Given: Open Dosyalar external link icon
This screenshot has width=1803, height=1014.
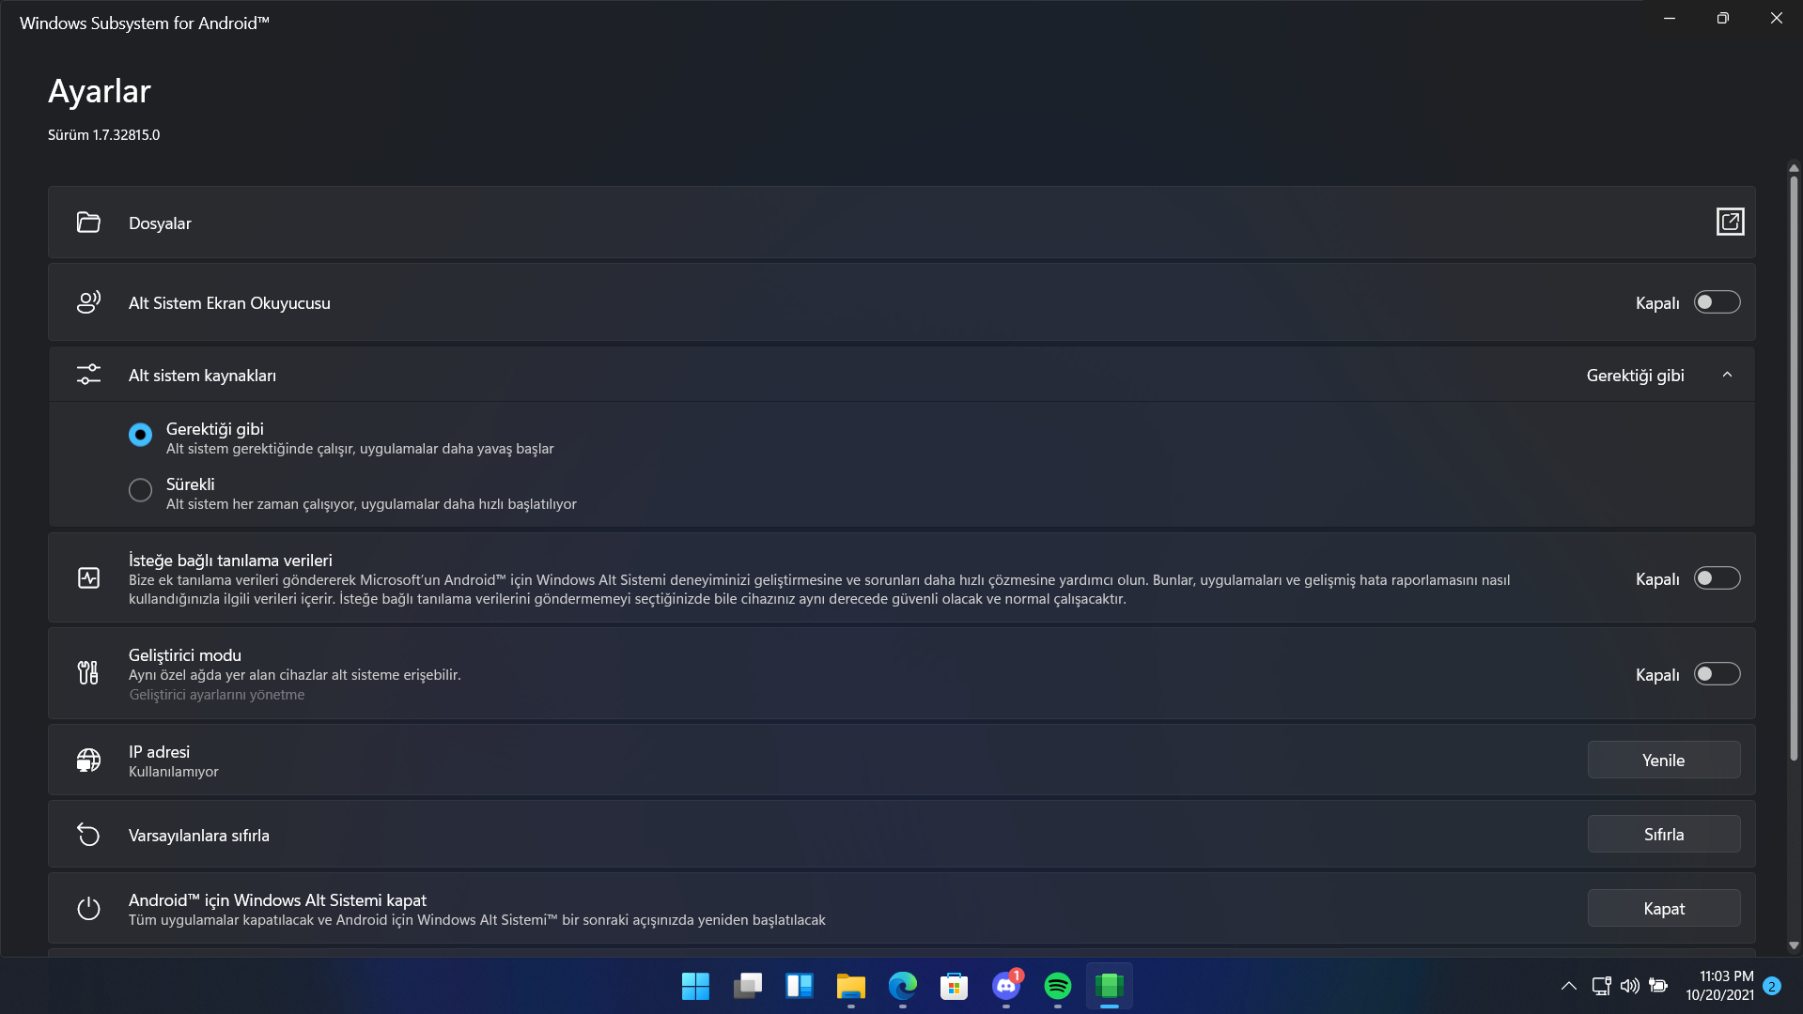Looking at the screenshot, I should [x=1730, y=222].
